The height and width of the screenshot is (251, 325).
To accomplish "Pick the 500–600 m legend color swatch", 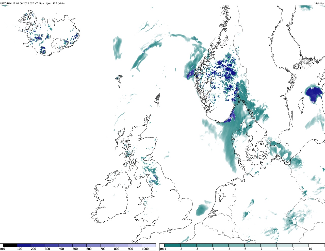I will click(x=79, y=245).
